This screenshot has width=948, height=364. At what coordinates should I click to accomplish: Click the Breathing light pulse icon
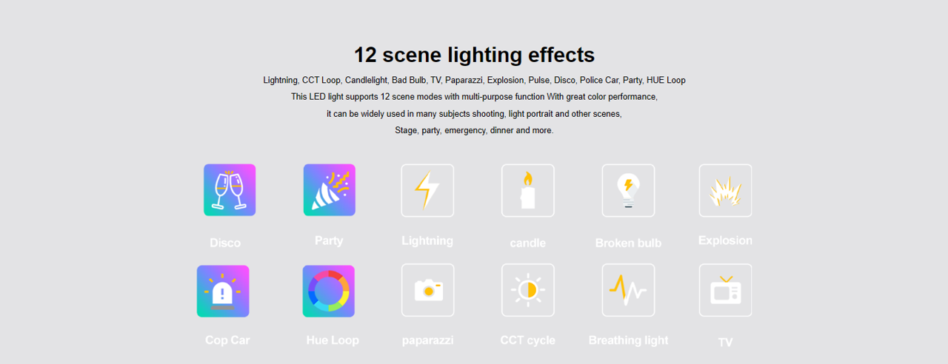click(x=628, y=290)
